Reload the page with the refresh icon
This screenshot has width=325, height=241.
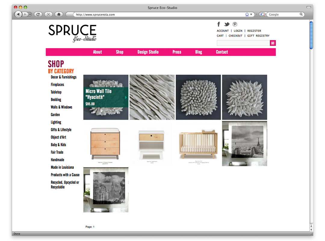(x=38, y=14)
